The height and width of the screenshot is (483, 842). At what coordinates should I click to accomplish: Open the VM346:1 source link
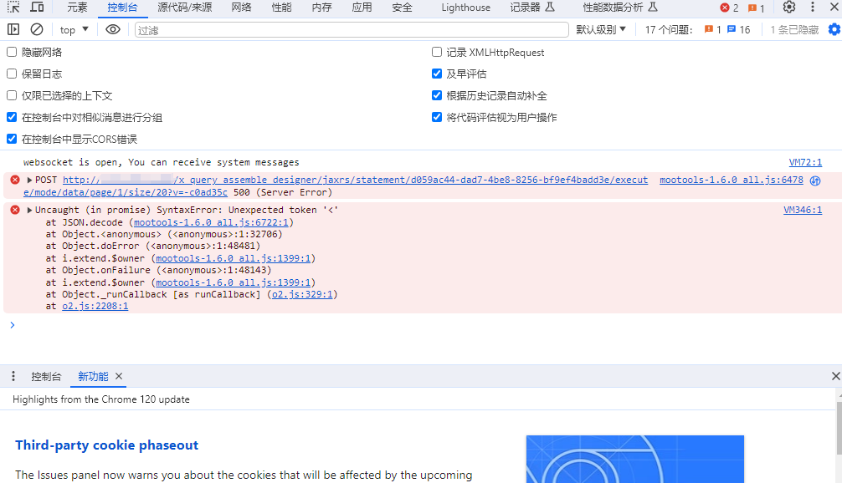pyautogui.click(x=803, y=210)
